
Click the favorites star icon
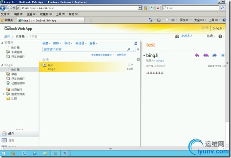click(2, 20)
